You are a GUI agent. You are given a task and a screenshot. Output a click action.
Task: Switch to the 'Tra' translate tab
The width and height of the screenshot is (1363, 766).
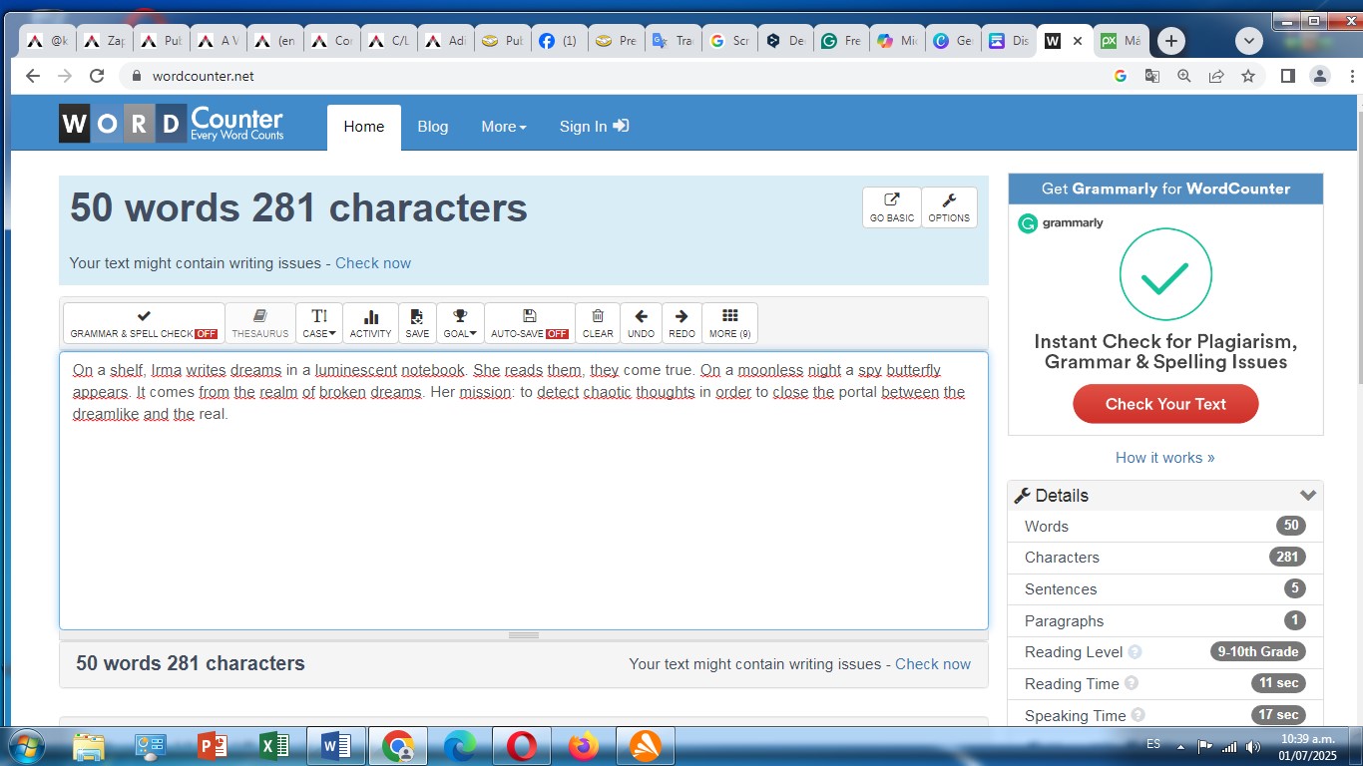click(673, 41)
